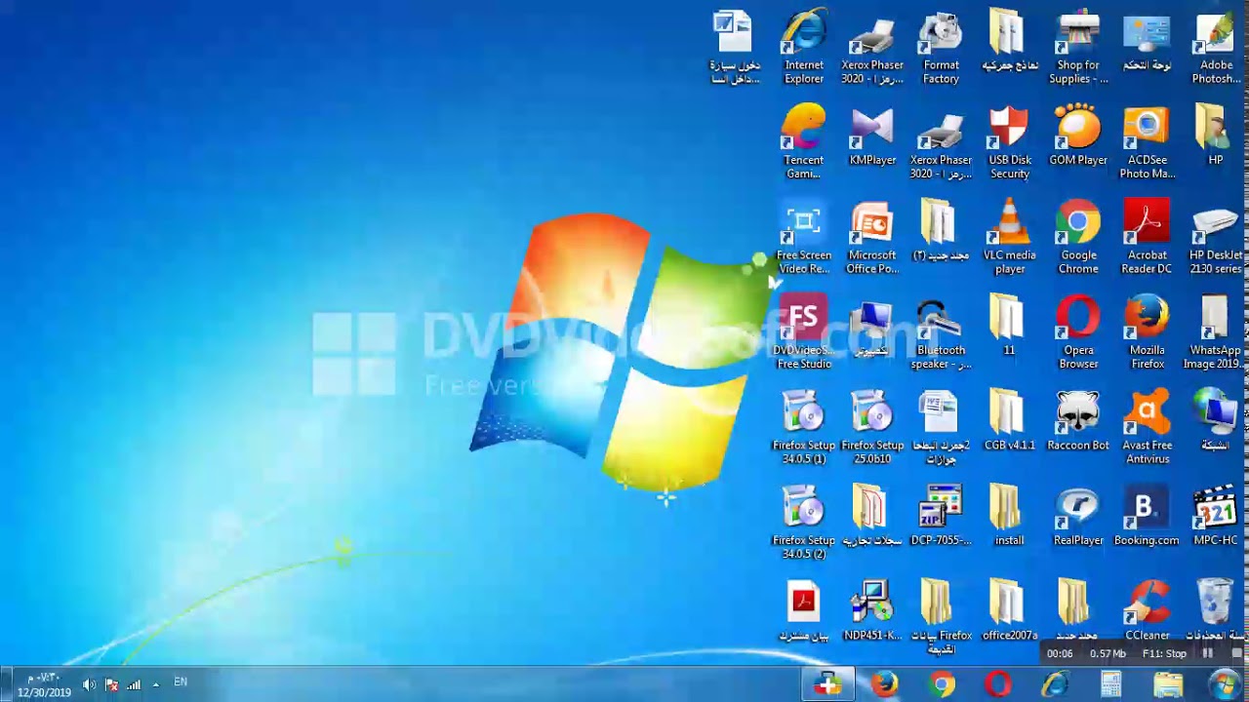Viewport: 1249px width, 702px height.
Task: Open the install folder
Action: tap(1009, 517)
